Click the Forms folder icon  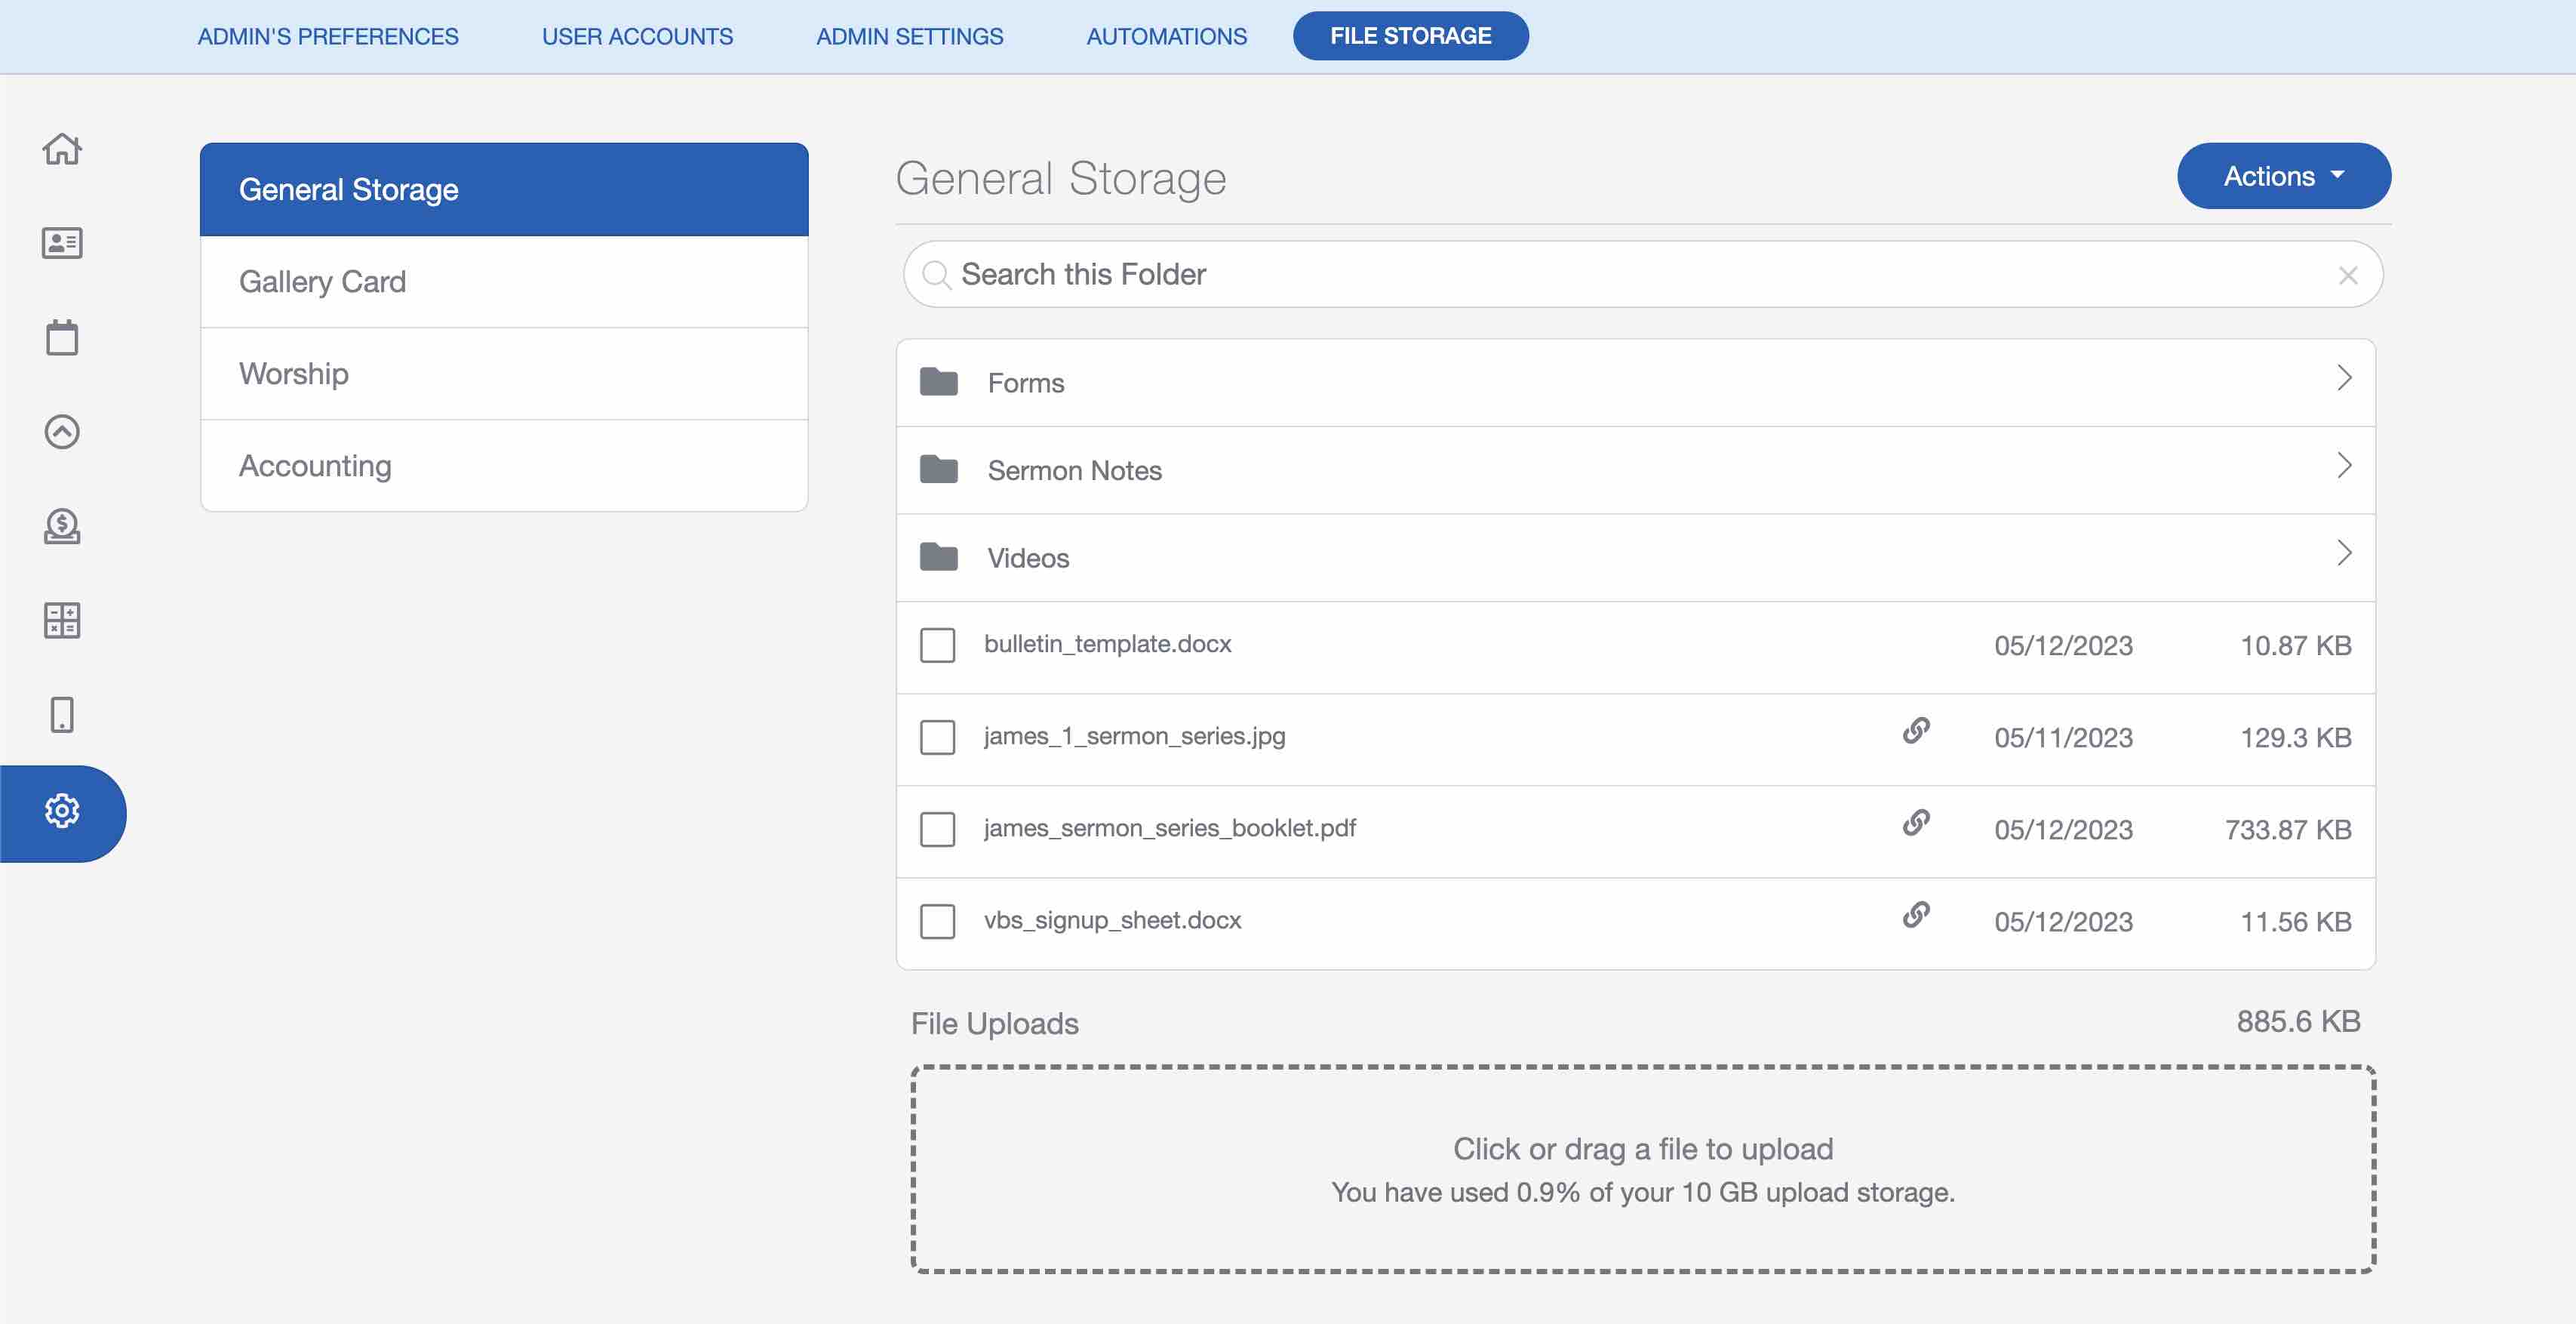pyautogui.click(x=939, y=381)
